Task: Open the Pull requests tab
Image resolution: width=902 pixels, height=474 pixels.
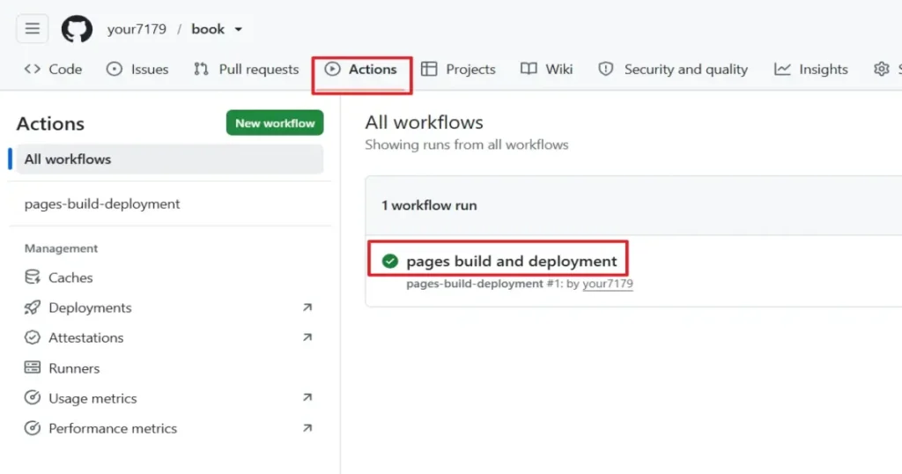Action: (247, 70)
